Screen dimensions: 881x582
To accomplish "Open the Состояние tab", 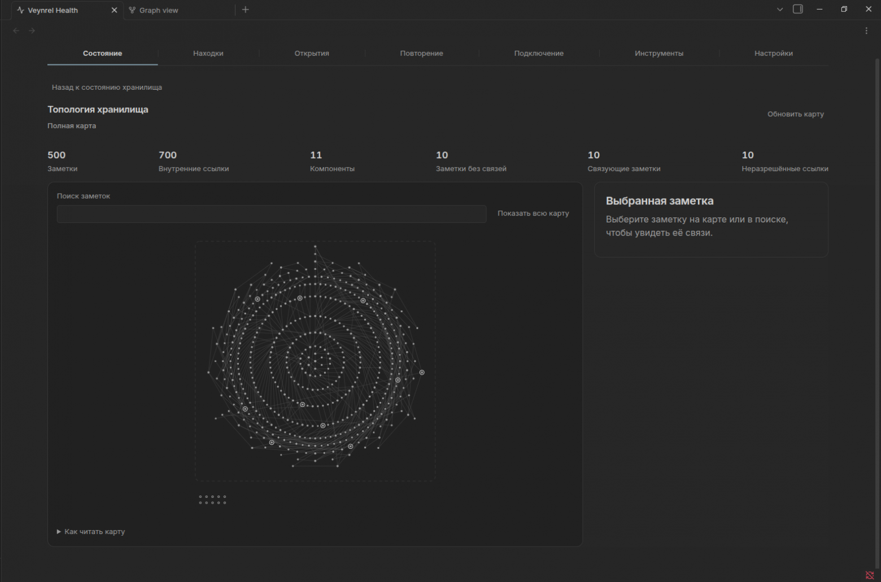I will (x=102, y=53).
